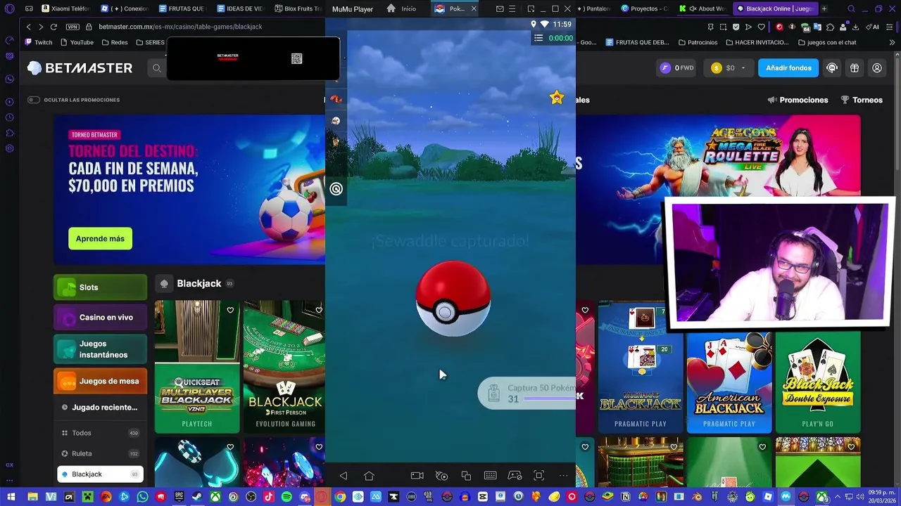Viewport: 901px width, 506px height.
Task: Open the Twitch bookmark
Action: point(39,42)
